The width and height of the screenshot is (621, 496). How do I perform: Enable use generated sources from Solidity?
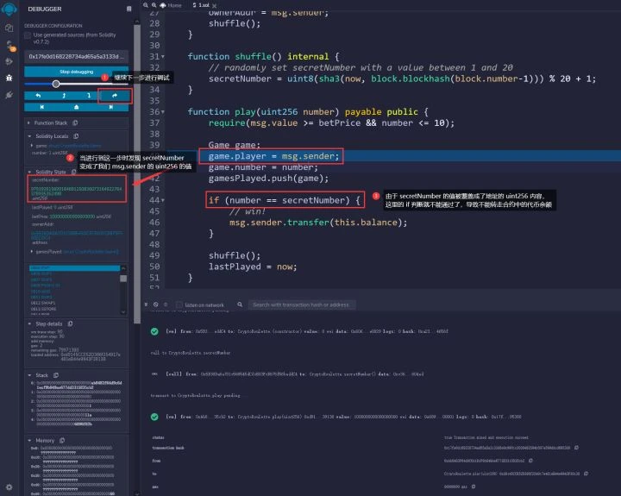point(28,35)
